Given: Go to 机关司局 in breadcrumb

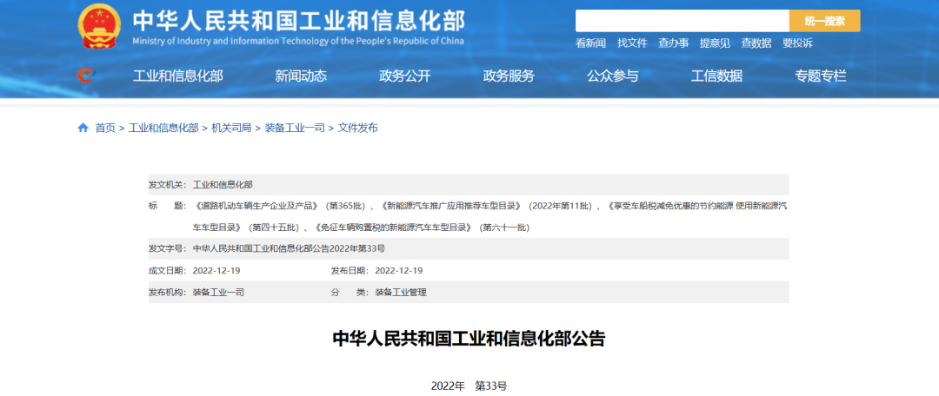Looking at the screenshot, I should point(231,128).
